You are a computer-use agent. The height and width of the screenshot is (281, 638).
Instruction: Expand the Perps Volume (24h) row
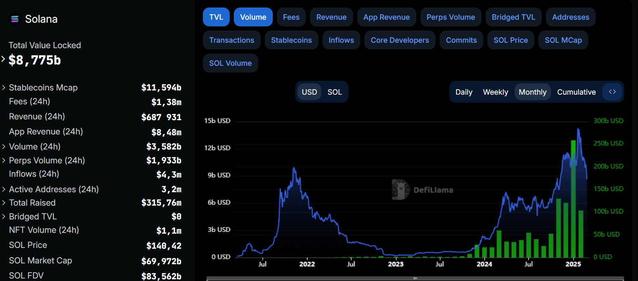(x=4, y=160)
